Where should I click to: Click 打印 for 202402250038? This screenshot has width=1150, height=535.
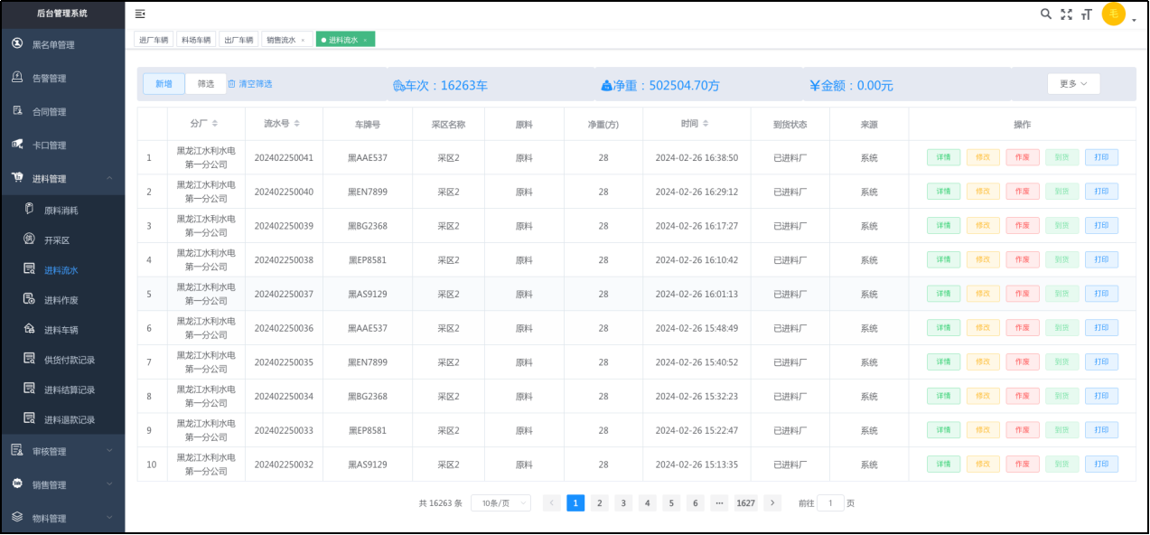[1101, 259]
